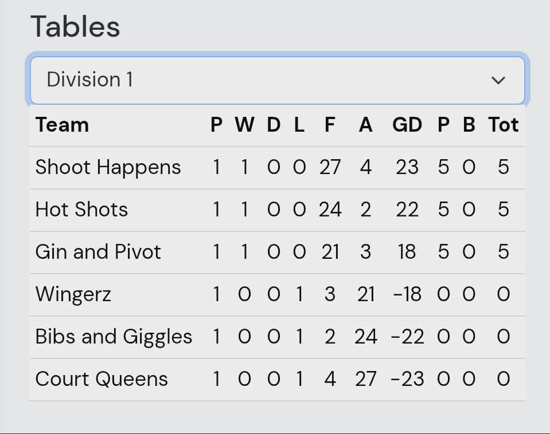Click Shoot Happens goal difference 23
Image resolution: width=550 pixels, height=434 pixels.
point(407,167)
